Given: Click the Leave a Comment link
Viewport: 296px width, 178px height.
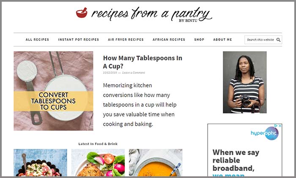Looking at the screenshot, I should pyautogui.click(x=134, y=73).
